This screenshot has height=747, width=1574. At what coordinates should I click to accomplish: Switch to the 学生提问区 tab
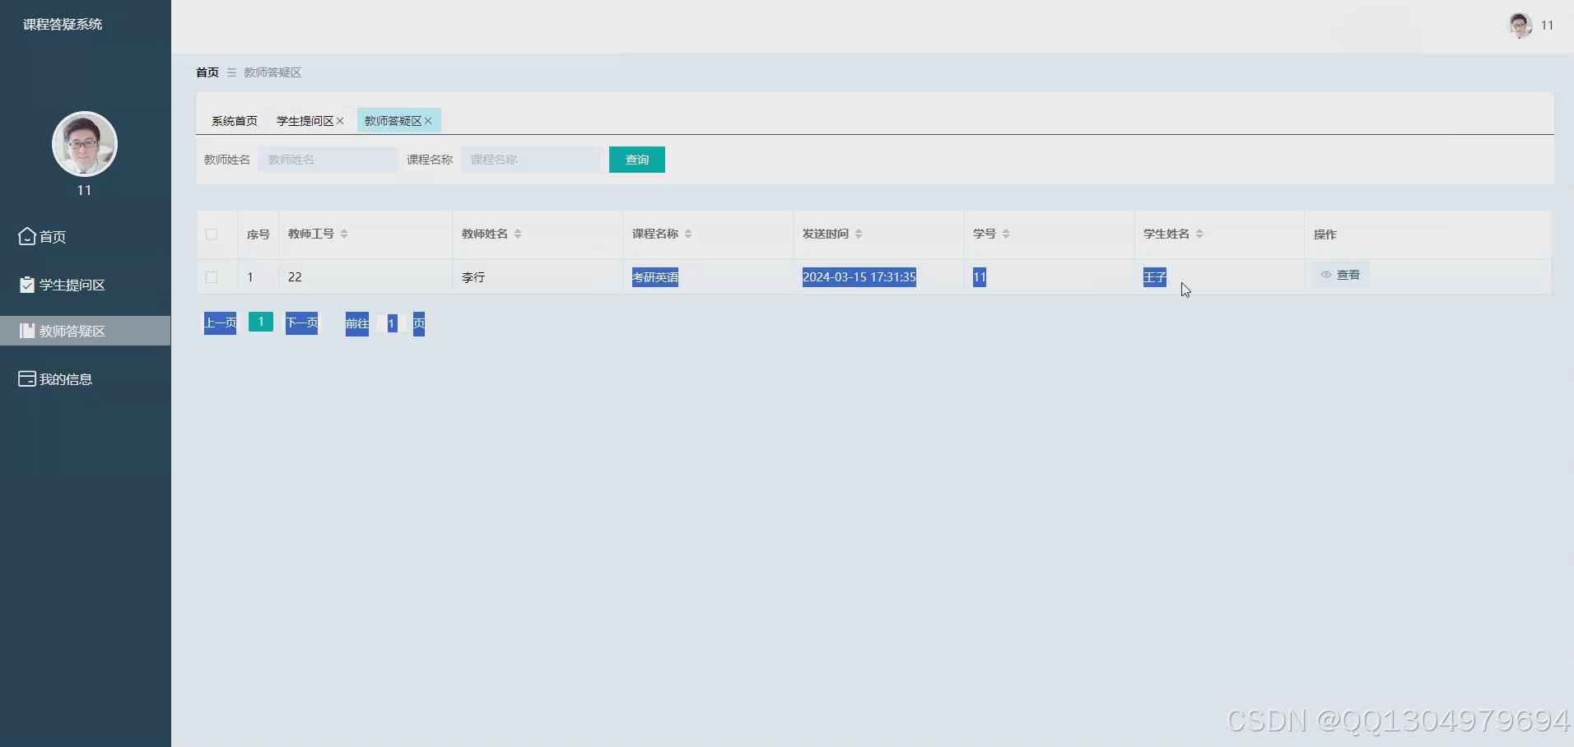click(305, 121)
